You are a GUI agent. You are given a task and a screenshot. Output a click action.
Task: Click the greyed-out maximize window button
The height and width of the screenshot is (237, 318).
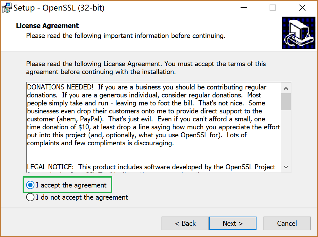click(273, 8)
